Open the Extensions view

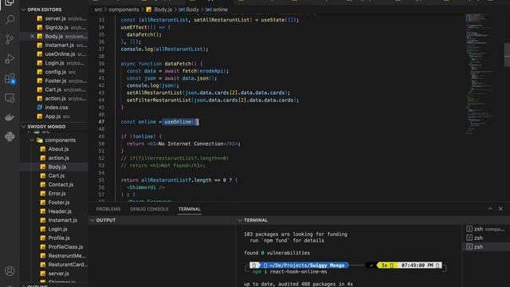10,78
